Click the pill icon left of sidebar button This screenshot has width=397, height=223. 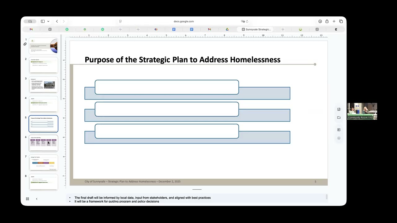click(30, 21)
